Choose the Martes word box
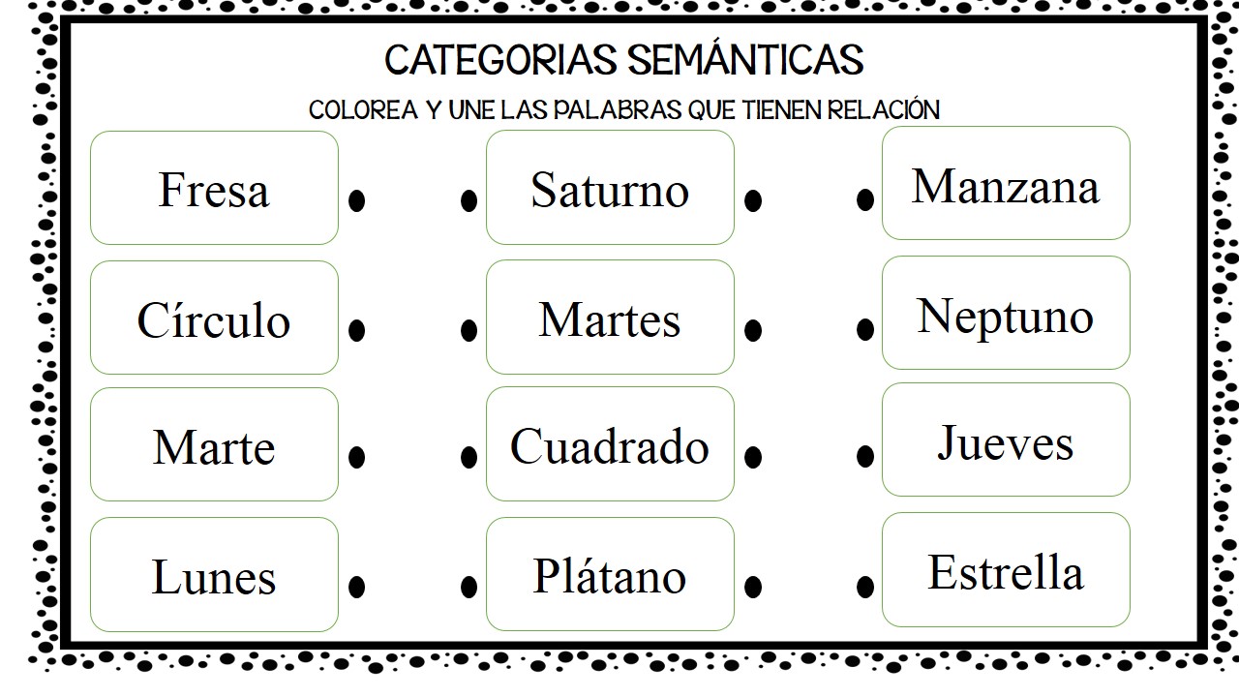Screen dimensions: 1239x697 (610, 318)
